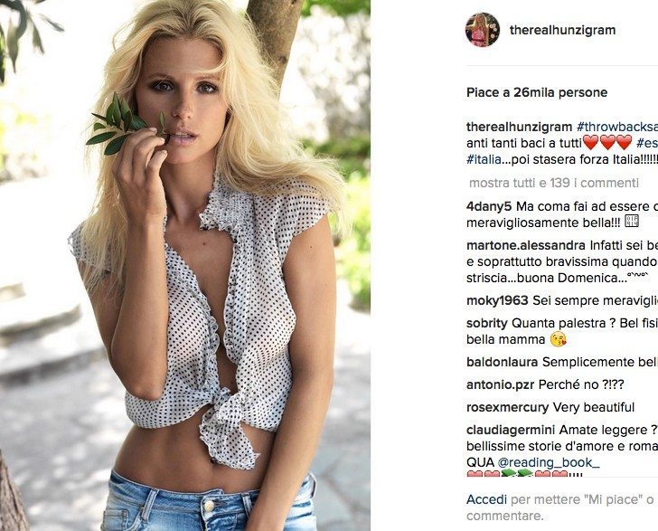This screenshot has width=658, height=531.
Task: Open commenter 4dany5 profile
Action: (489, 206)
